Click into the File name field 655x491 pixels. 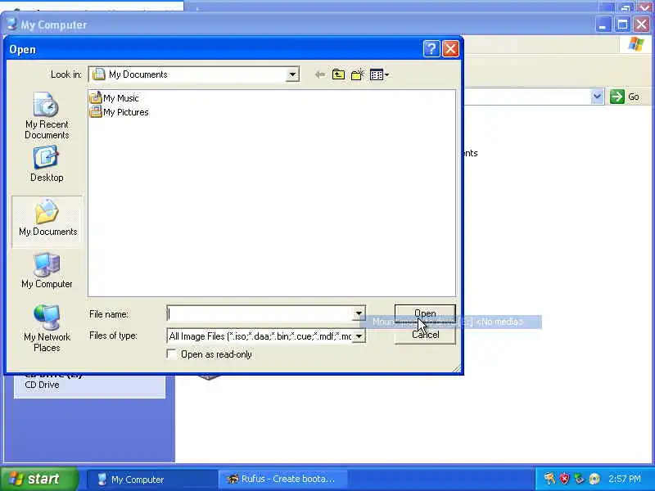[260, 313]
